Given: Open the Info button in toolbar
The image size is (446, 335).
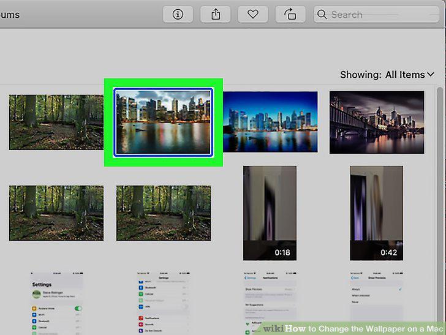Looking at the screenshot, I should (178, 14).
